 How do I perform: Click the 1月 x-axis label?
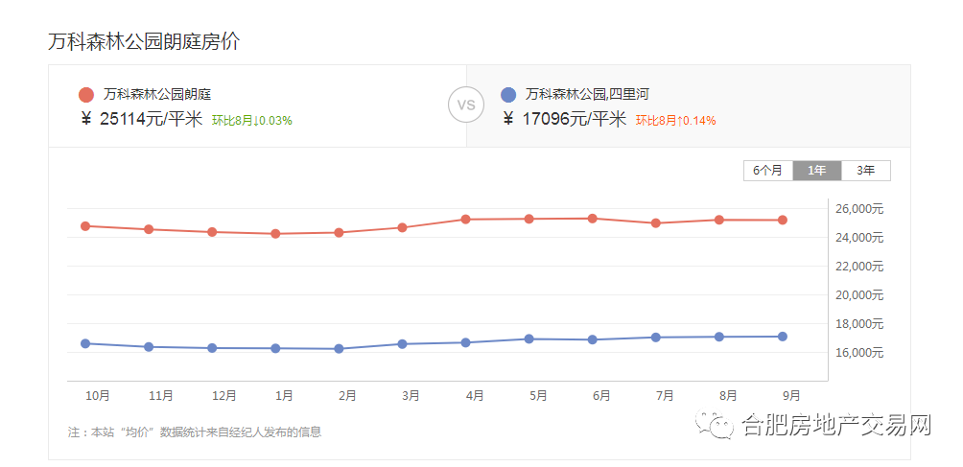(x=284, y=396)
